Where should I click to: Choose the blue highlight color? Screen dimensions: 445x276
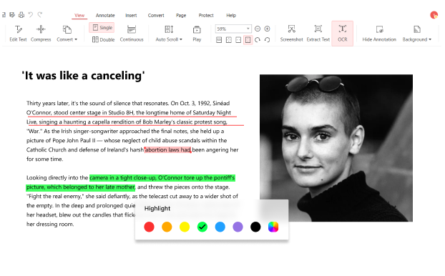pyautogui.click(x=220, y=227)
